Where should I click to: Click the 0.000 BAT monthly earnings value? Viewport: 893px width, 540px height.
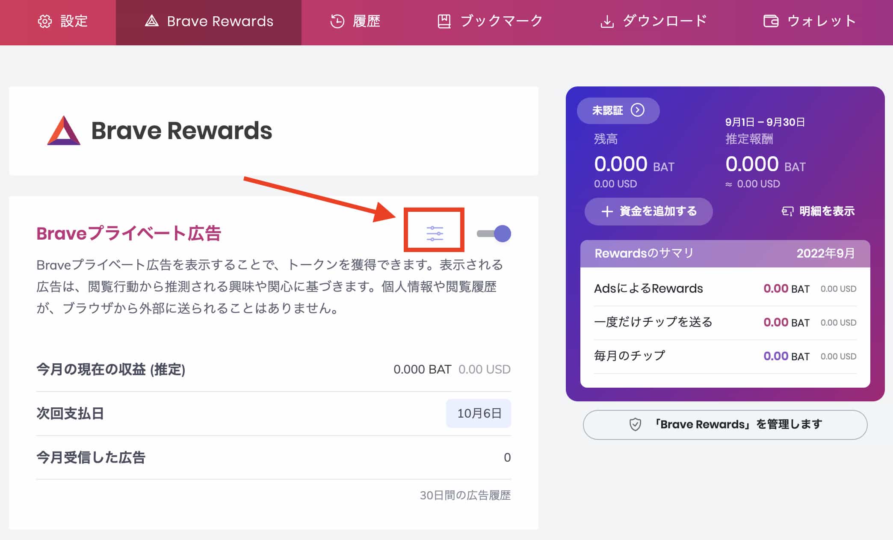[422, 369]
